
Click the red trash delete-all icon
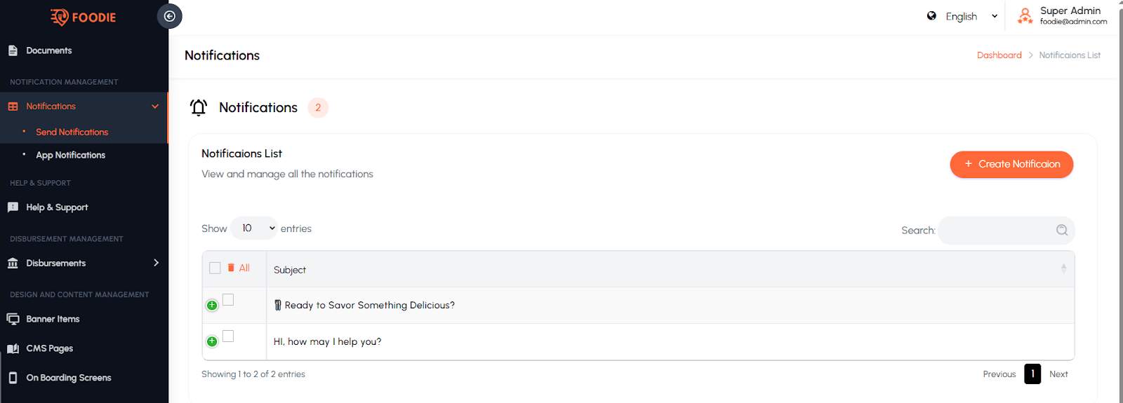coord(231,268)
